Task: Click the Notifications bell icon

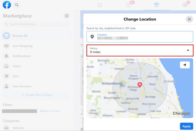Action: (x=6, y=56)
